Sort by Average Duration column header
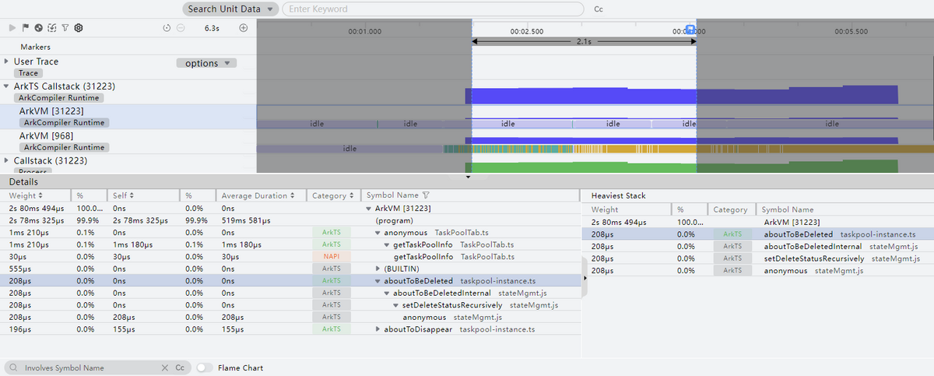 pyautogui.click(x=257, y=196)
